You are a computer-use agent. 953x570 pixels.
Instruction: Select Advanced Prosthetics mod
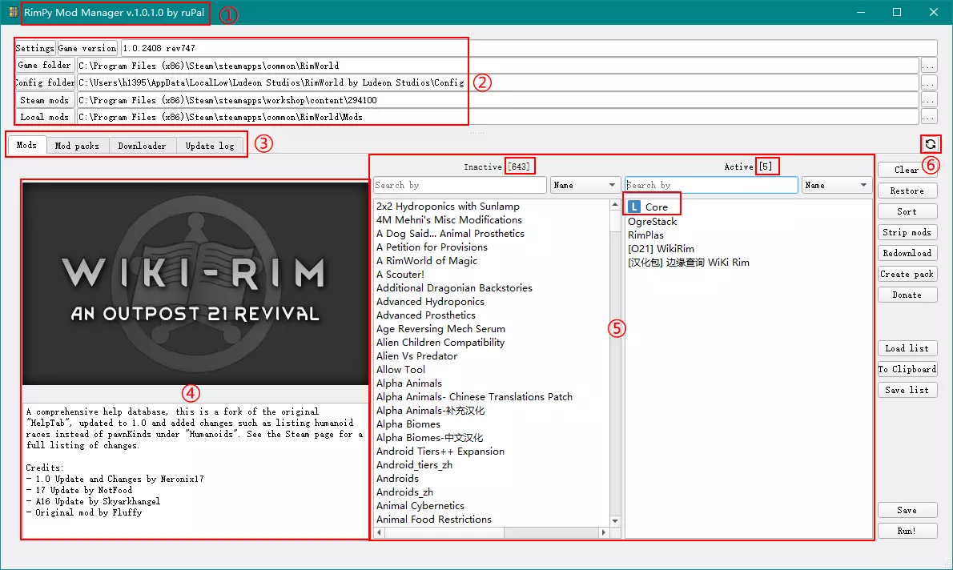425,315
